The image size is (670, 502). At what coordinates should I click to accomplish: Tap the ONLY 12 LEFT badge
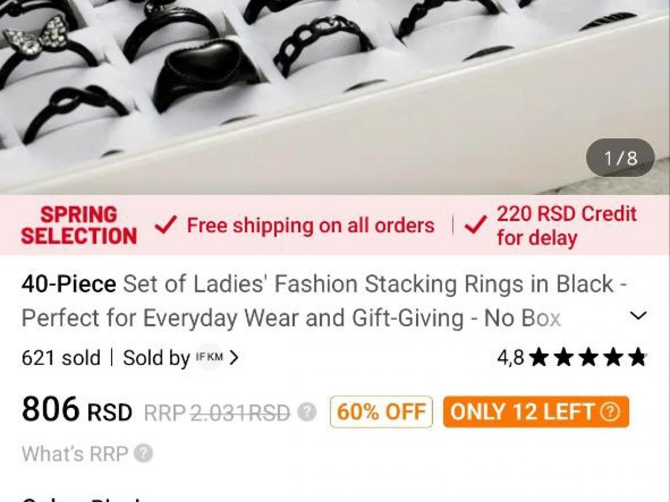point(536,412)
